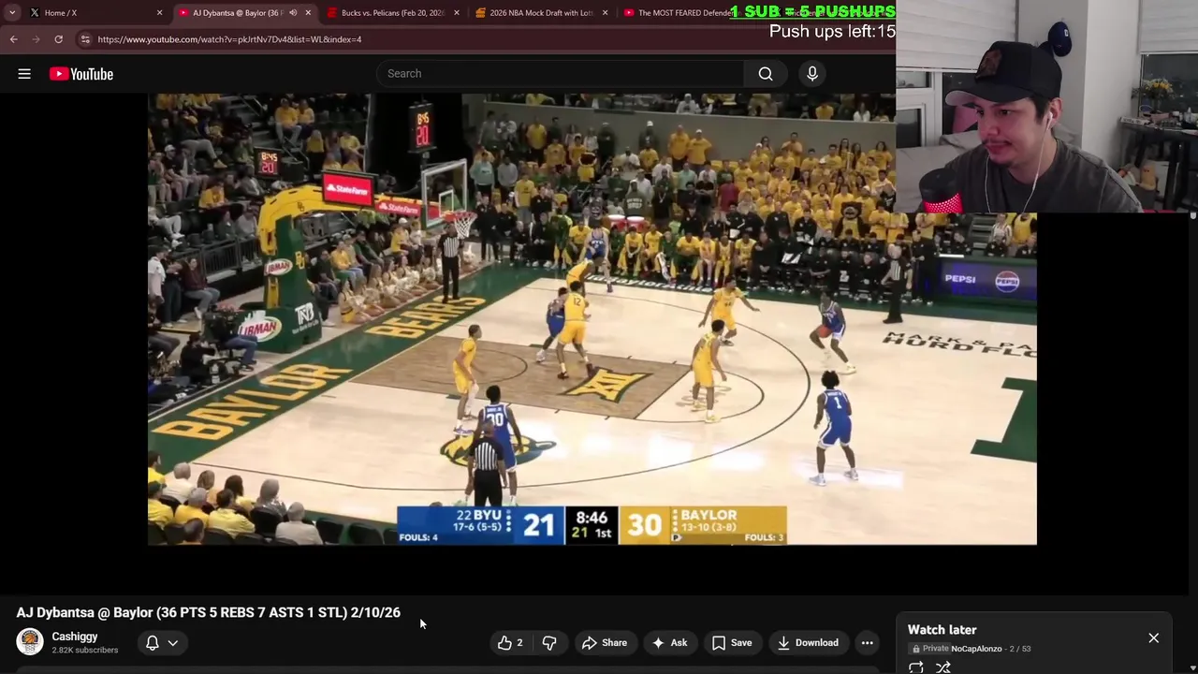The width and height of the screenshot is (1198, 674).
Task: Open the Ask AI button
Action: [670, 643]
